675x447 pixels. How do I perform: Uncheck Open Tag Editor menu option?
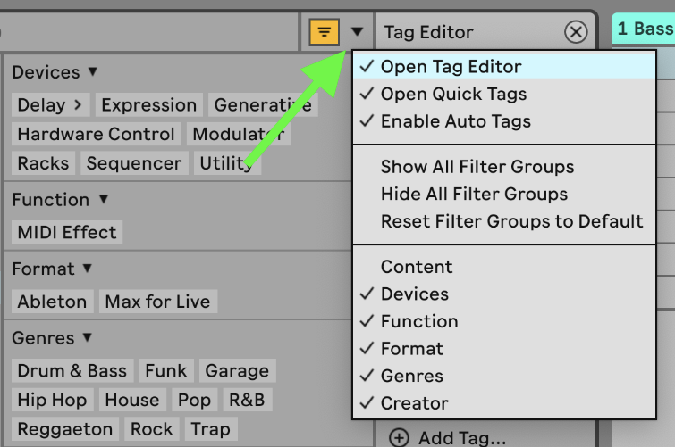coord(451,67)
